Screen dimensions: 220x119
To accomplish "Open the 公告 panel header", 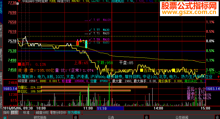I will click(x=111, y=117).
